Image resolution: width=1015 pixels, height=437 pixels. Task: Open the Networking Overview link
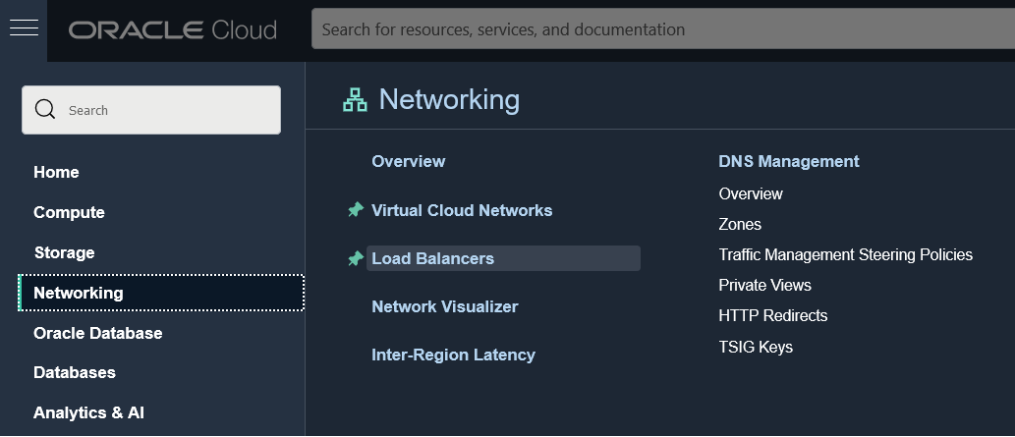tap(408, 161)
